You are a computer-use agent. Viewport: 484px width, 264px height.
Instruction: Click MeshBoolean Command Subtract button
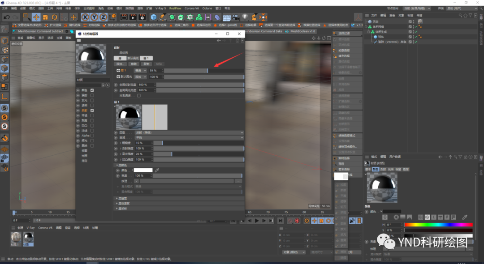40,31
